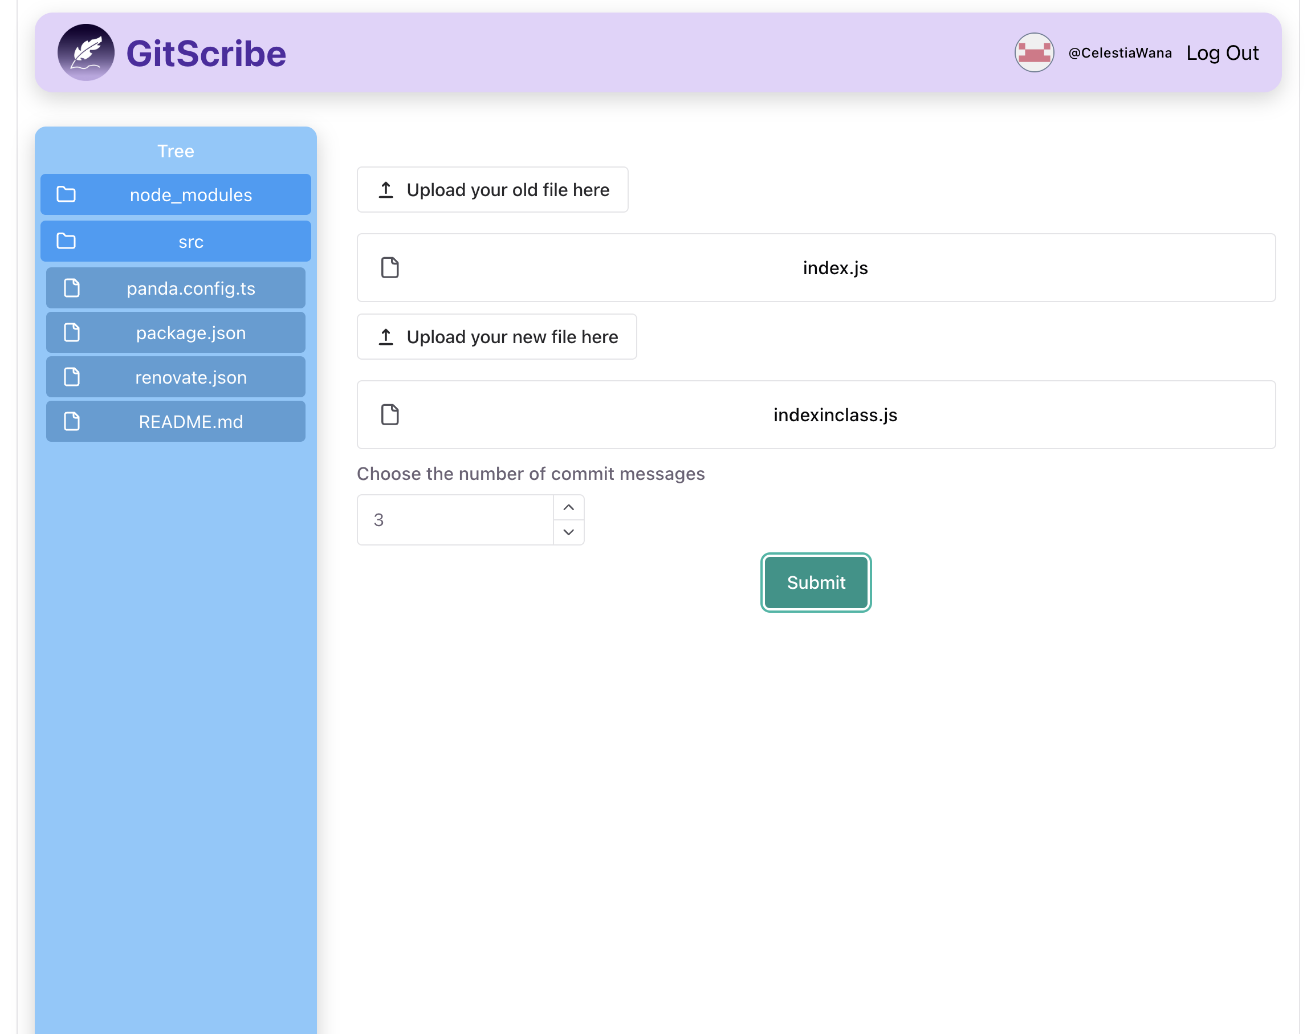Click the GitScribe feather logo icon
The width and height of the screenshot is (1311, 1034).
point(85,52)
